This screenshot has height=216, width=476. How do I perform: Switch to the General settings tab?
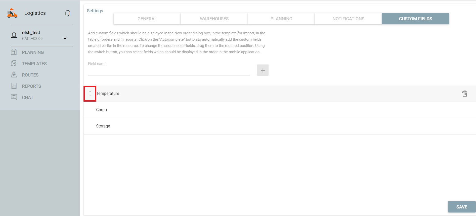[x=147, y=19]
